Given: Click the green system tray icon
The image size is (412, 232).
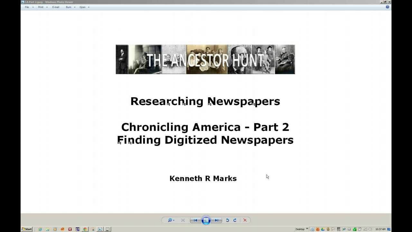Looking at the screenshot, I should (x=355, y=229).
